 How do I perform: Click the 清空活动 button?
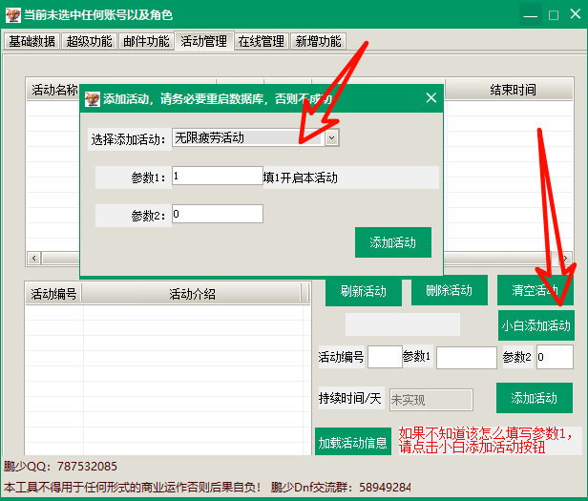[535, 291]
